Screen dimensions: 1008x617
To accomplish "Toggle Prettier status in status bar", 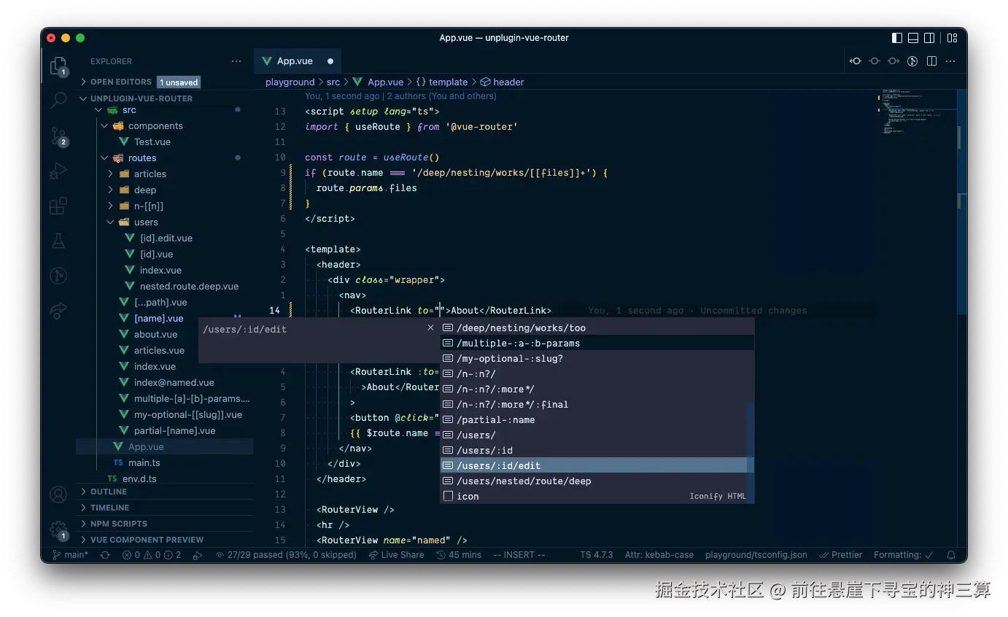I will (841, 555).
